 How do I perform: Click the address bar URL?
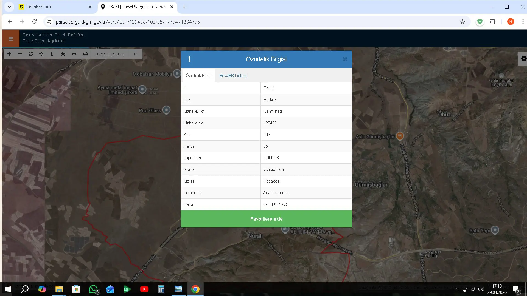(x=128, y=22)
